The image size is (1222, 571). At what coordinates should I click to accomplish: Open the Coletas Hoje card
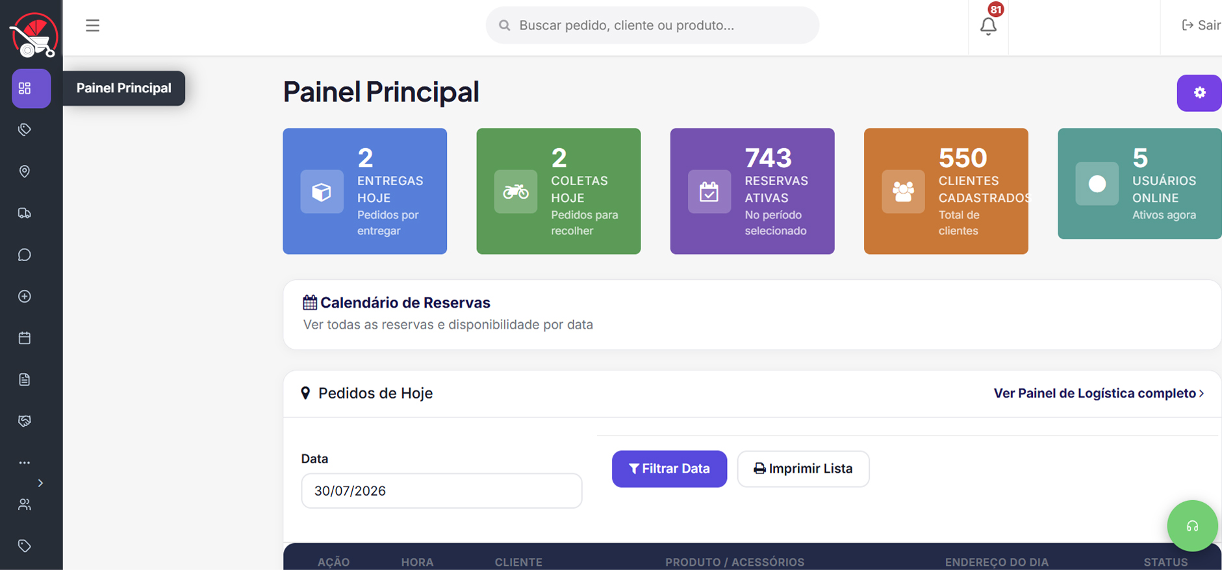558,191
